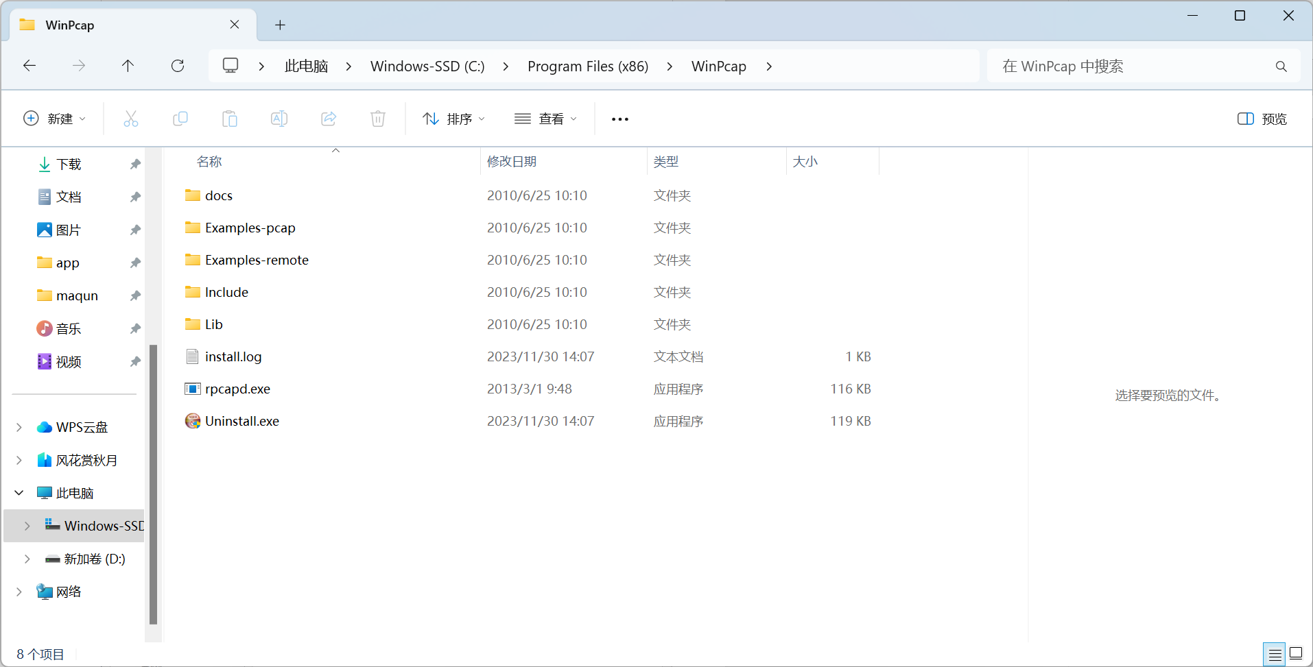Viewport: 1313px width, 667px height.
Task: Expand the Windows-SSD drive node
Action: [x=27, y=526]
